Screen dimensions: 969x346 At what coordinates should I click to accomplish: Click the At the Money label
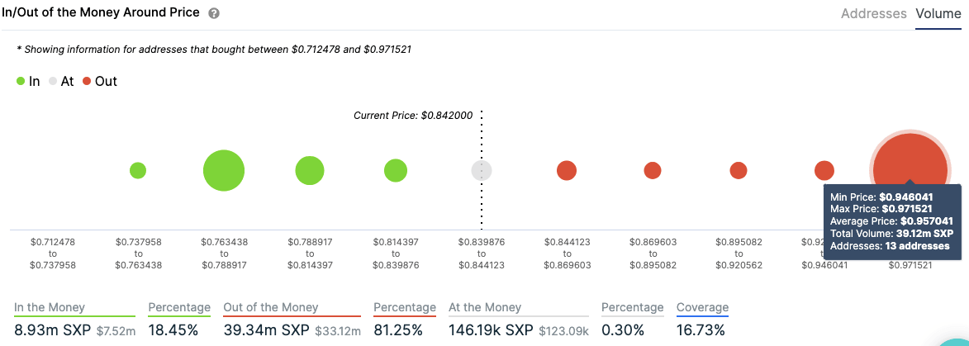point(485,307)
